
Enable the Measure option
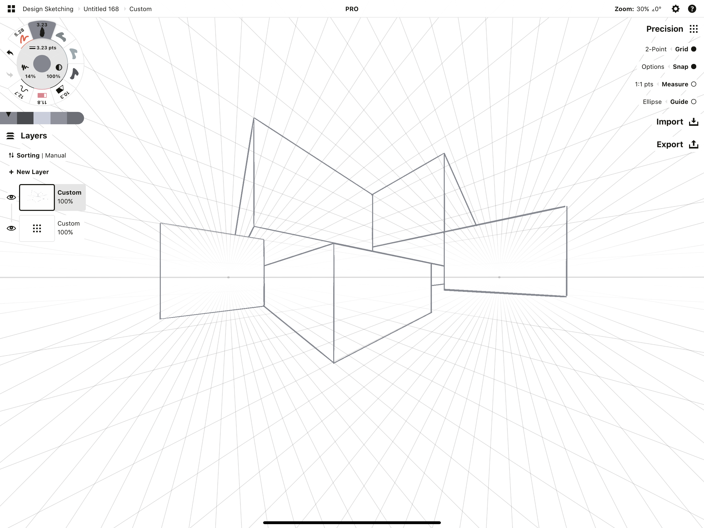pos(693,84)
